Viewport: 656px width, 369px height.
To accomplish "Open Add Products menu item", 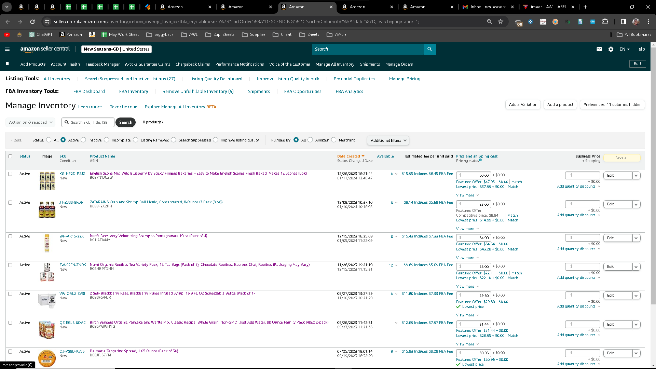I will (x=33, y=64).
